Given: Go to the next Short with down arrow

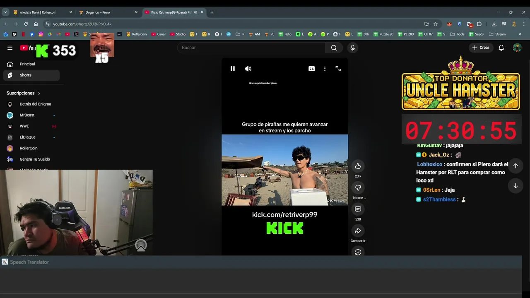Looking at the screenshot, I should (x=516, y=186).
